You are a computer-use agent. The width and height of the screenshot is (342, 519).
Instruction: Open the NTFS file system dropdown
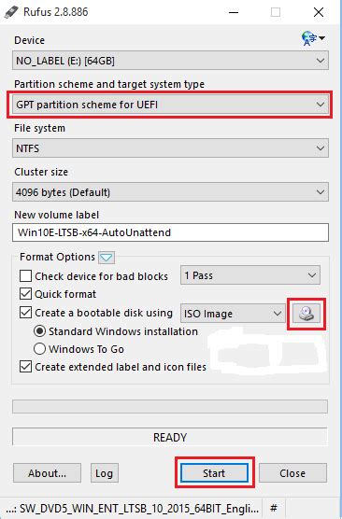[170, 148]
